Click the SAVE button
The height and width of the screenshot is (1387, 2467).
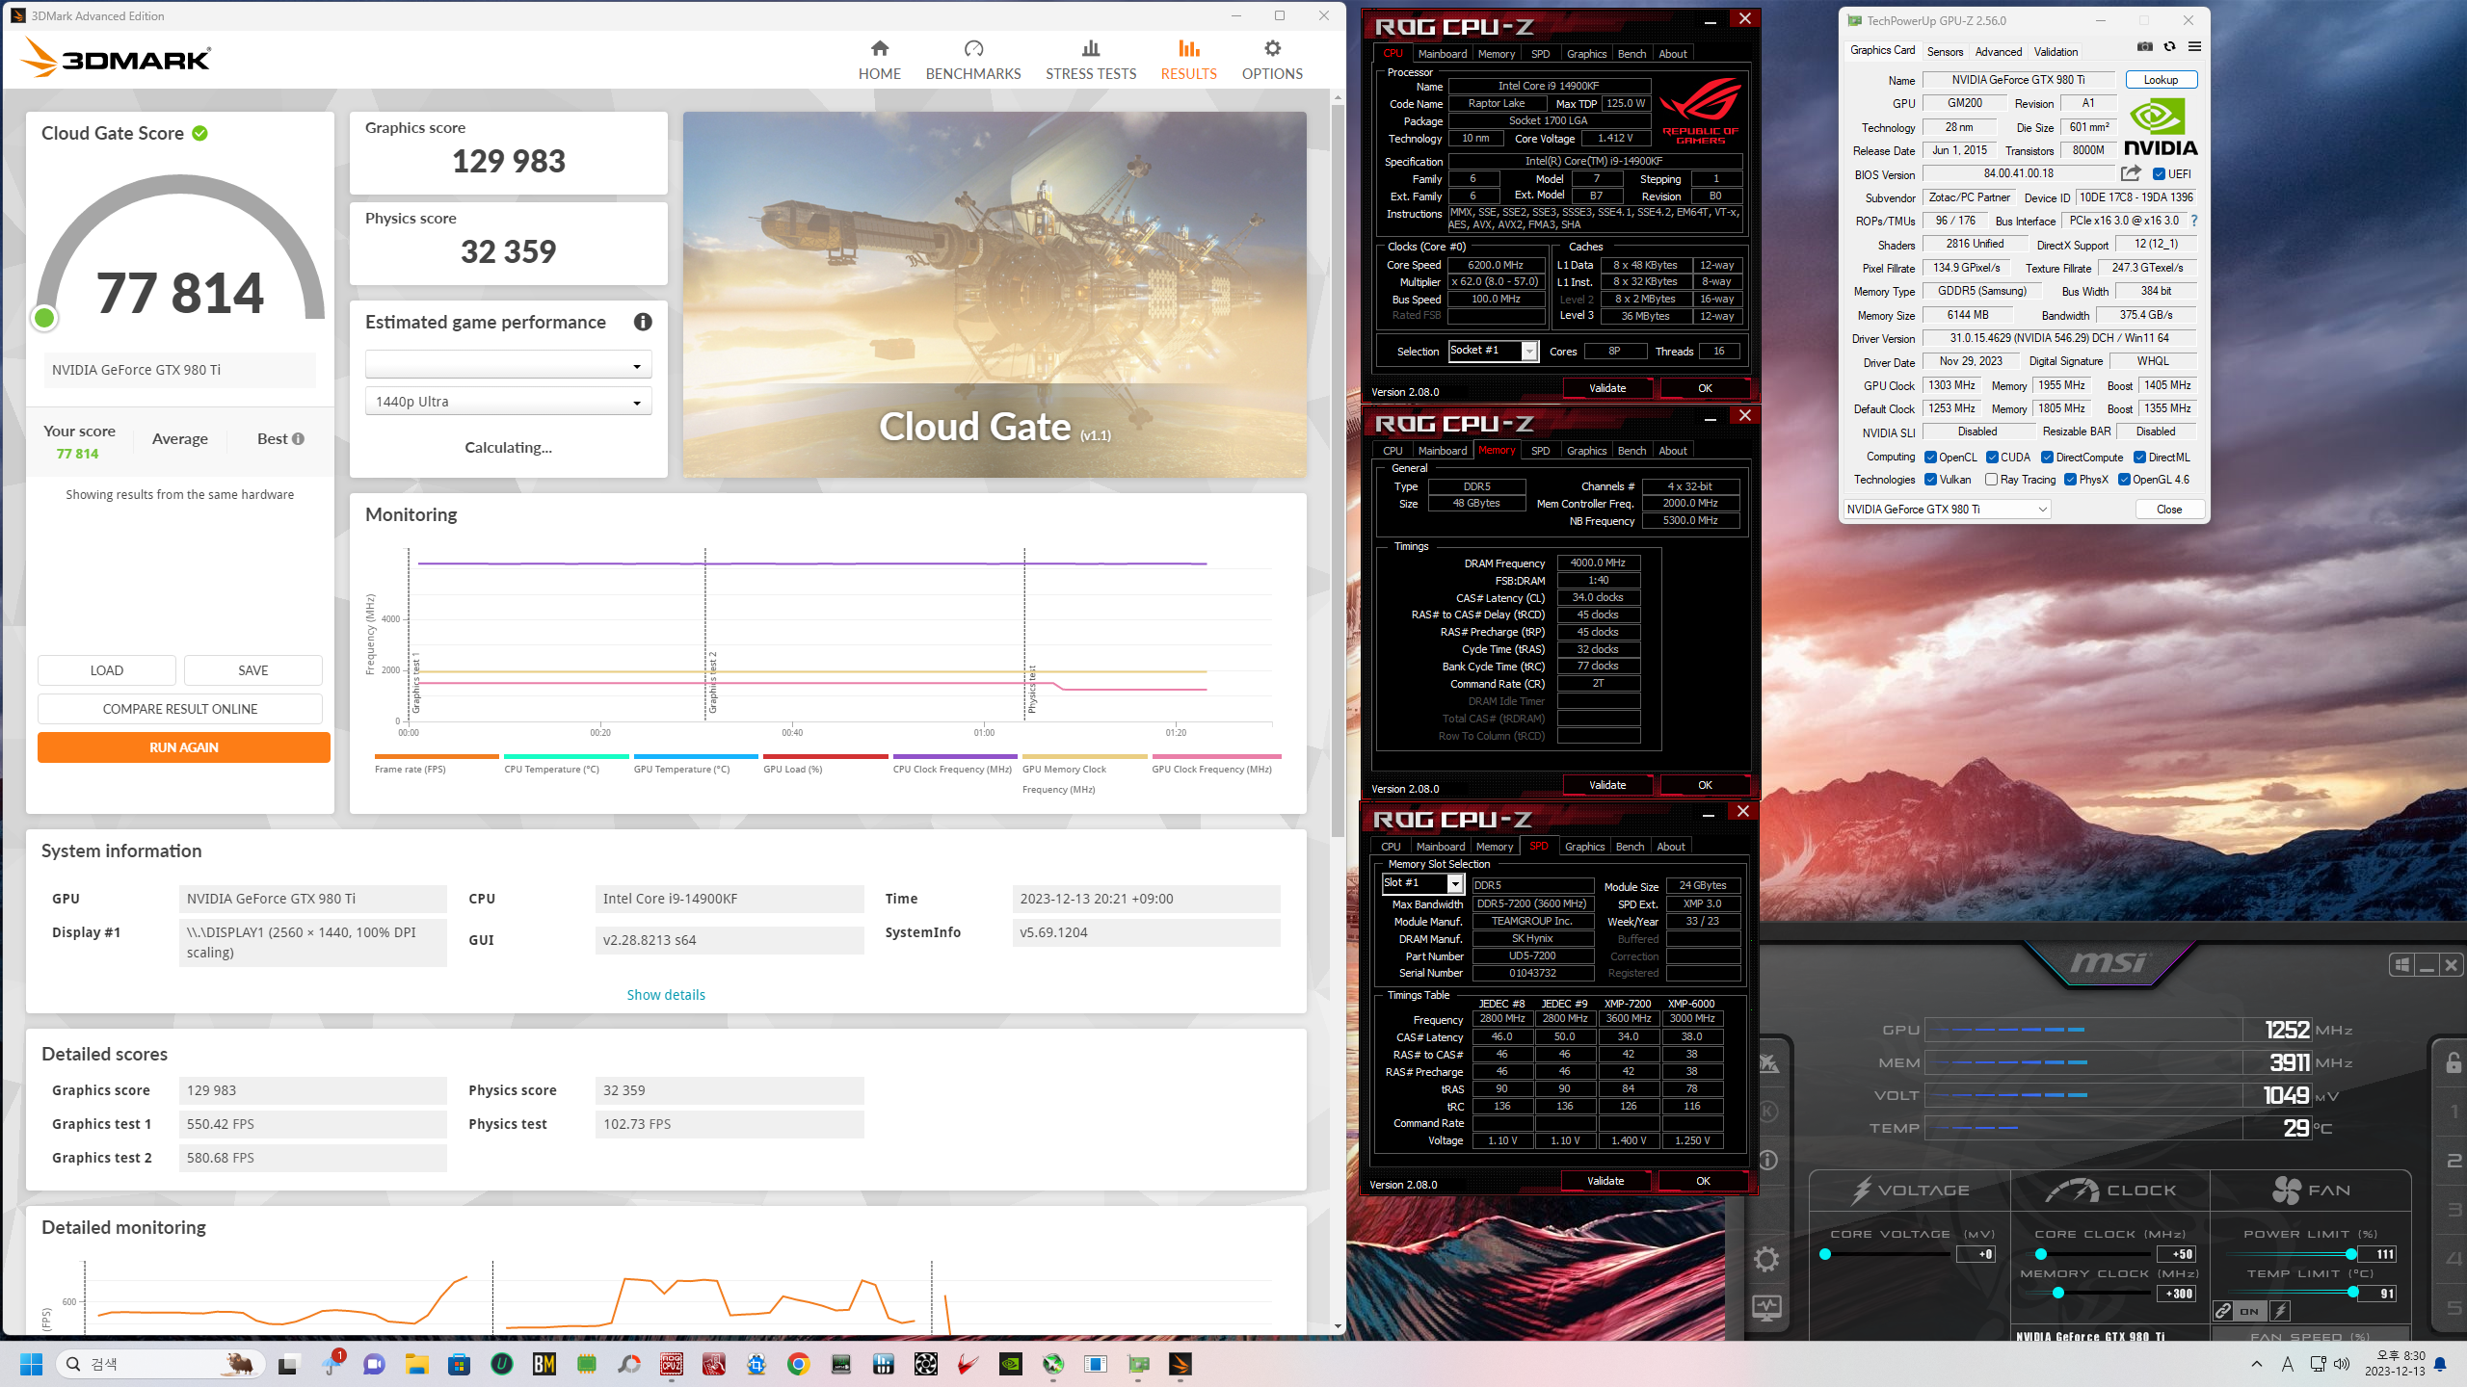[253, 670]
